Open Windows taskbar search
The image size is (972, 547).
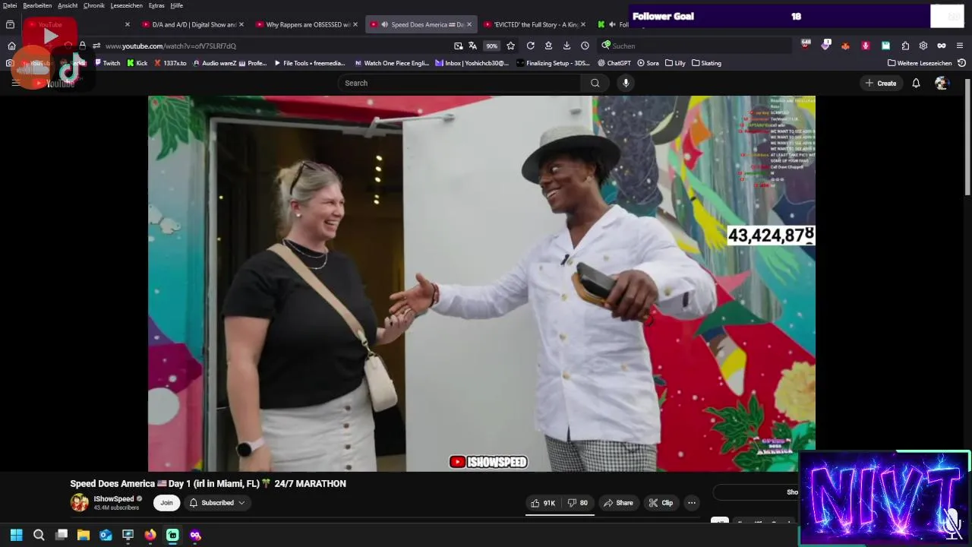(39, 535)
